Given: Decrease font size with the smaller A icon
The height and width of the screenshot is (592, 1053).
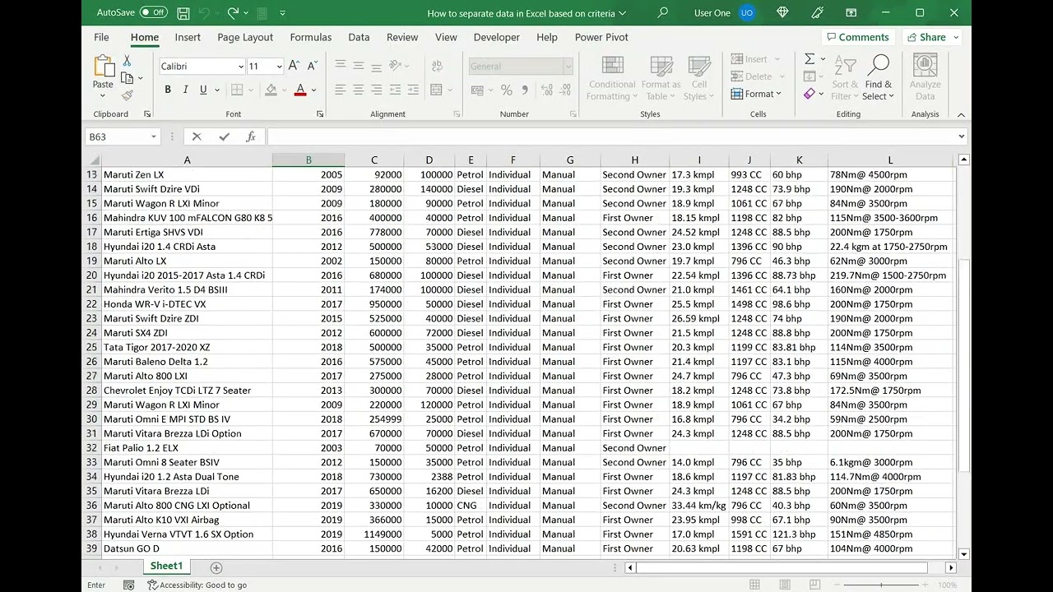Looking at the screenshot, I should (x=313, y=66).
